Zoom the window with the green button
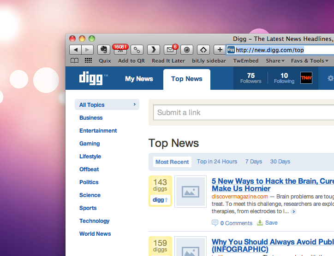Screen dimensions: 334x256 pyautogui.click(x=92, y=39)
